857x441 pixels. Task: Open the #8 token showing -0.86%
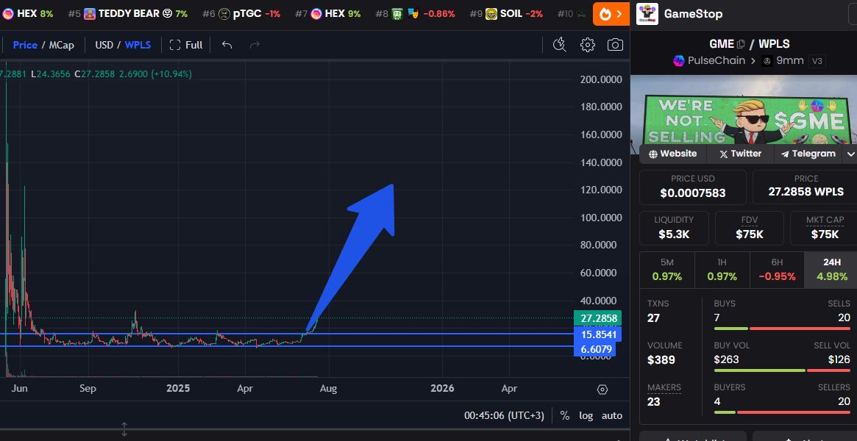[x=415, y=14]
